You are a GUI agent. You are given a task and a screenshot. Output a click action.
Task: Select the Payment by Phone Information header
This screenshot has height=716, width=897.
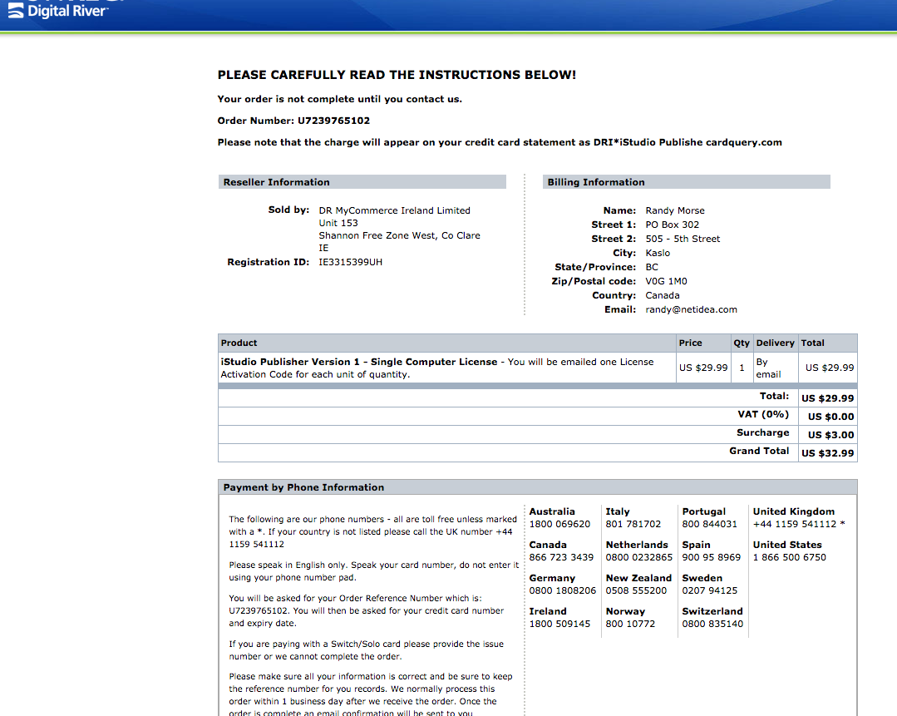click(303, 487)
